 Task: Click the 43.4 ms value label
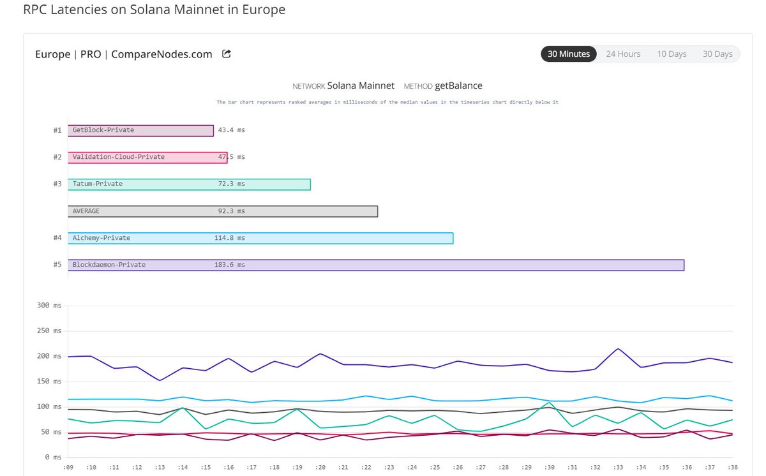point(232,130)
